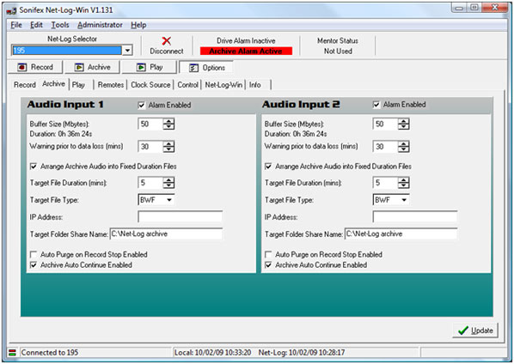Open the Archive mode button
514x364 pixels.
pyautogui.click(x=93, y=67)
